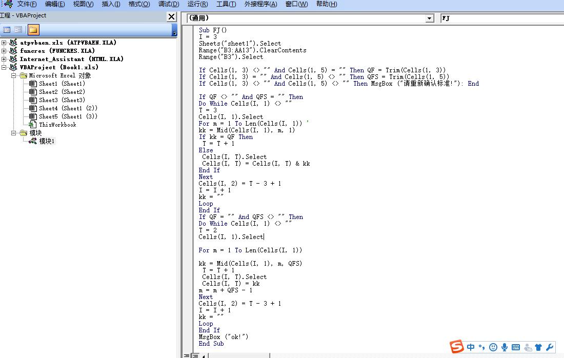Open the 窗口(W) menu
564x358 pixels.
click(x=297, y=4)
